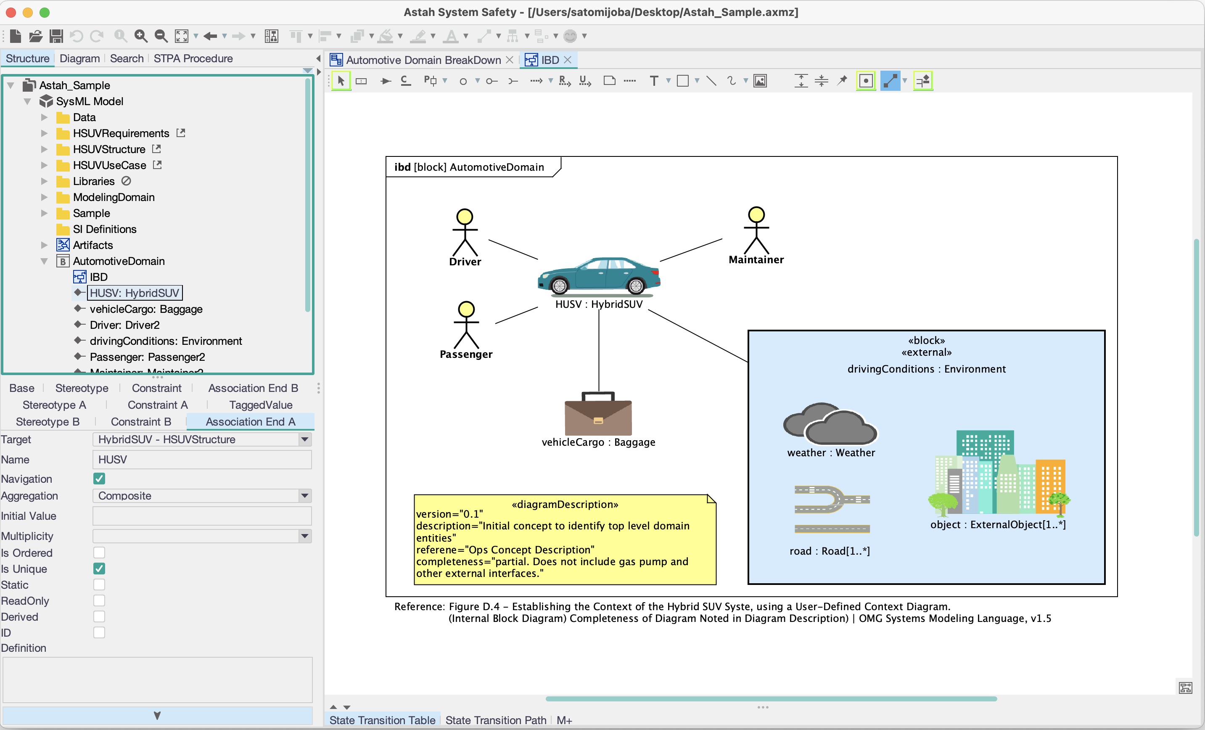Expand the HSUVRequirements folder
This screenshot has height=730, width=1205.
tap(44, 133)
